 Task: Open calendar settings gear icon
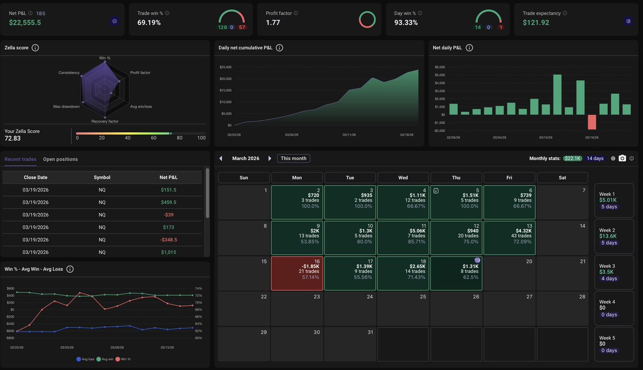(x=613, y=158)
